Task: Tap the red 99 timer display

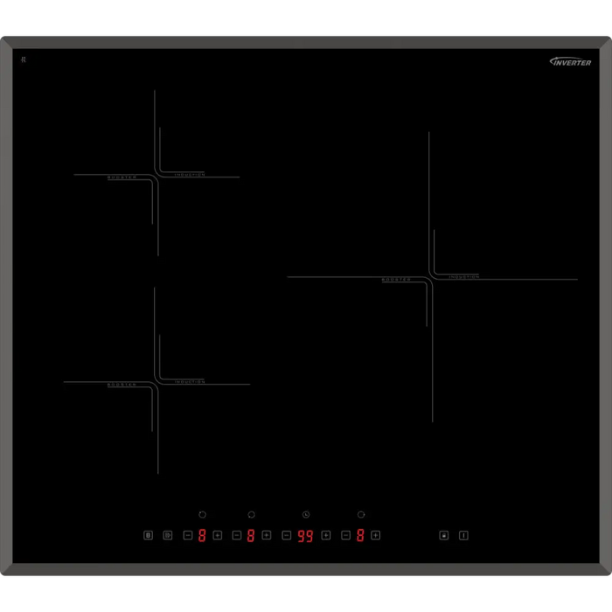Action: click(305, 536)
